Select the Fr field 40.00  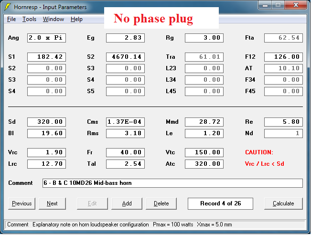coord(125,152)
